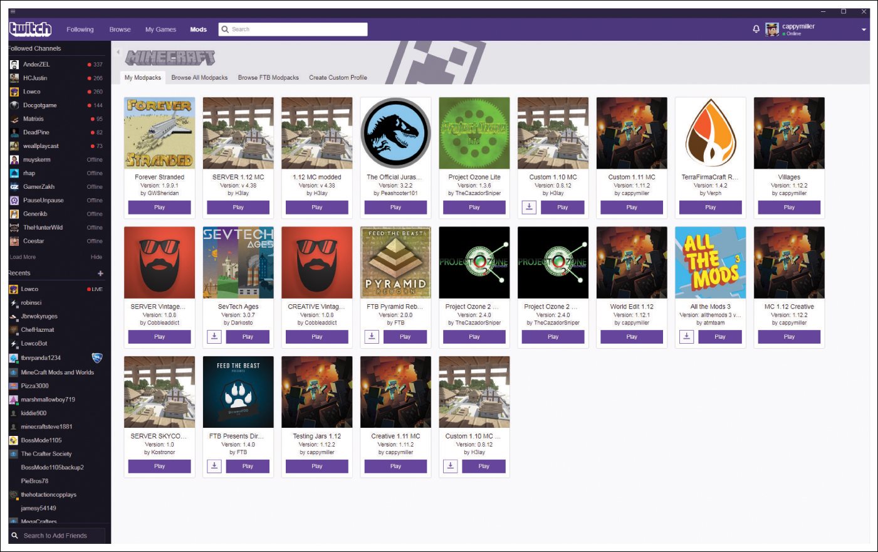
Task: Focus the top Search field
Action: click(x=293, y=29)
